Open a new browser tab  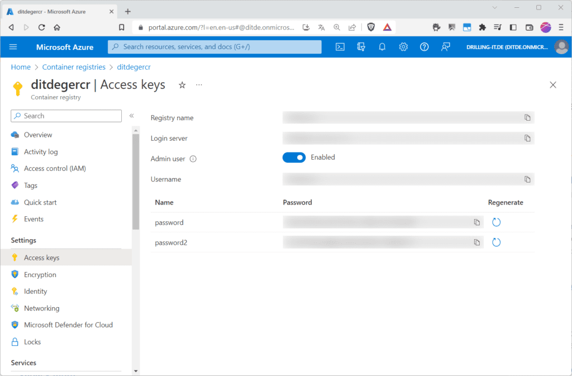pyautogui.click(x=128, y=11)
